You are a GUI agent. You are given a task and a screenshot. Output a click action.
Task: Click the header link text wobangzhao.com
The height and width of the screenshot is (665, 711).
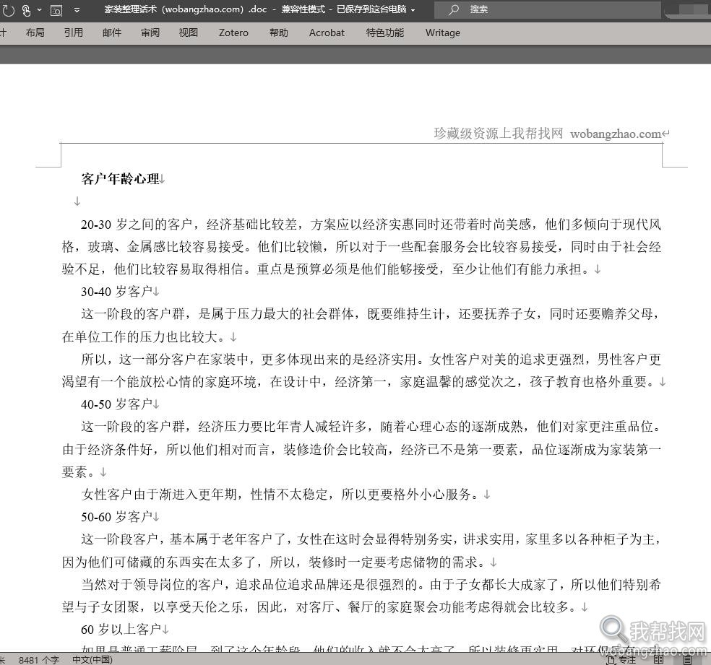pos(616,134)
